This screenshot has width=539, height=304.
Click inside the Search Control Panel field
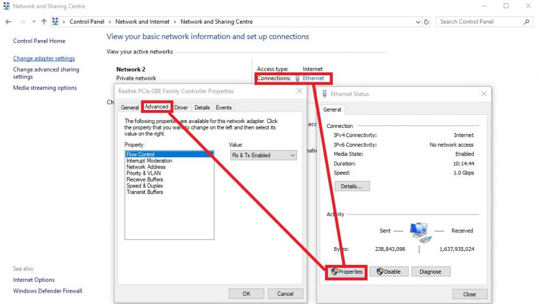[478, 22]
